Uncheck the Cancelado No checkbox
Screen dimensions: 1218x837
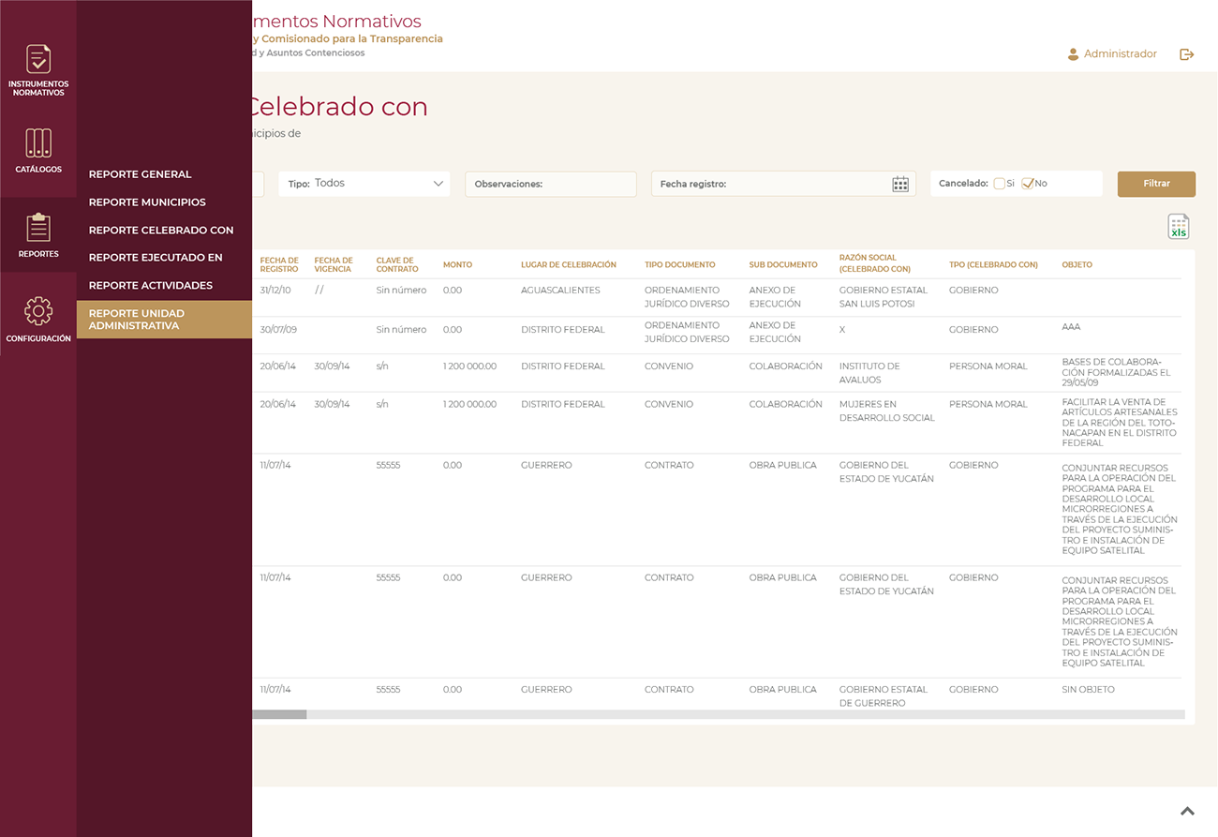pyautogui.click(x=1027, y=184)
